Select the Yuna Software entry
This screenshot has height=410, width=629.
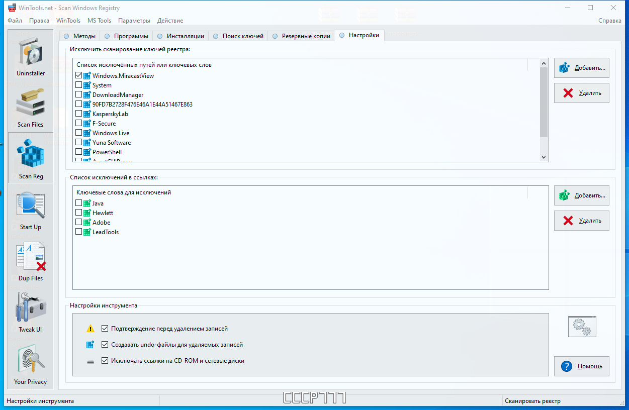click(x=112, y=143)
